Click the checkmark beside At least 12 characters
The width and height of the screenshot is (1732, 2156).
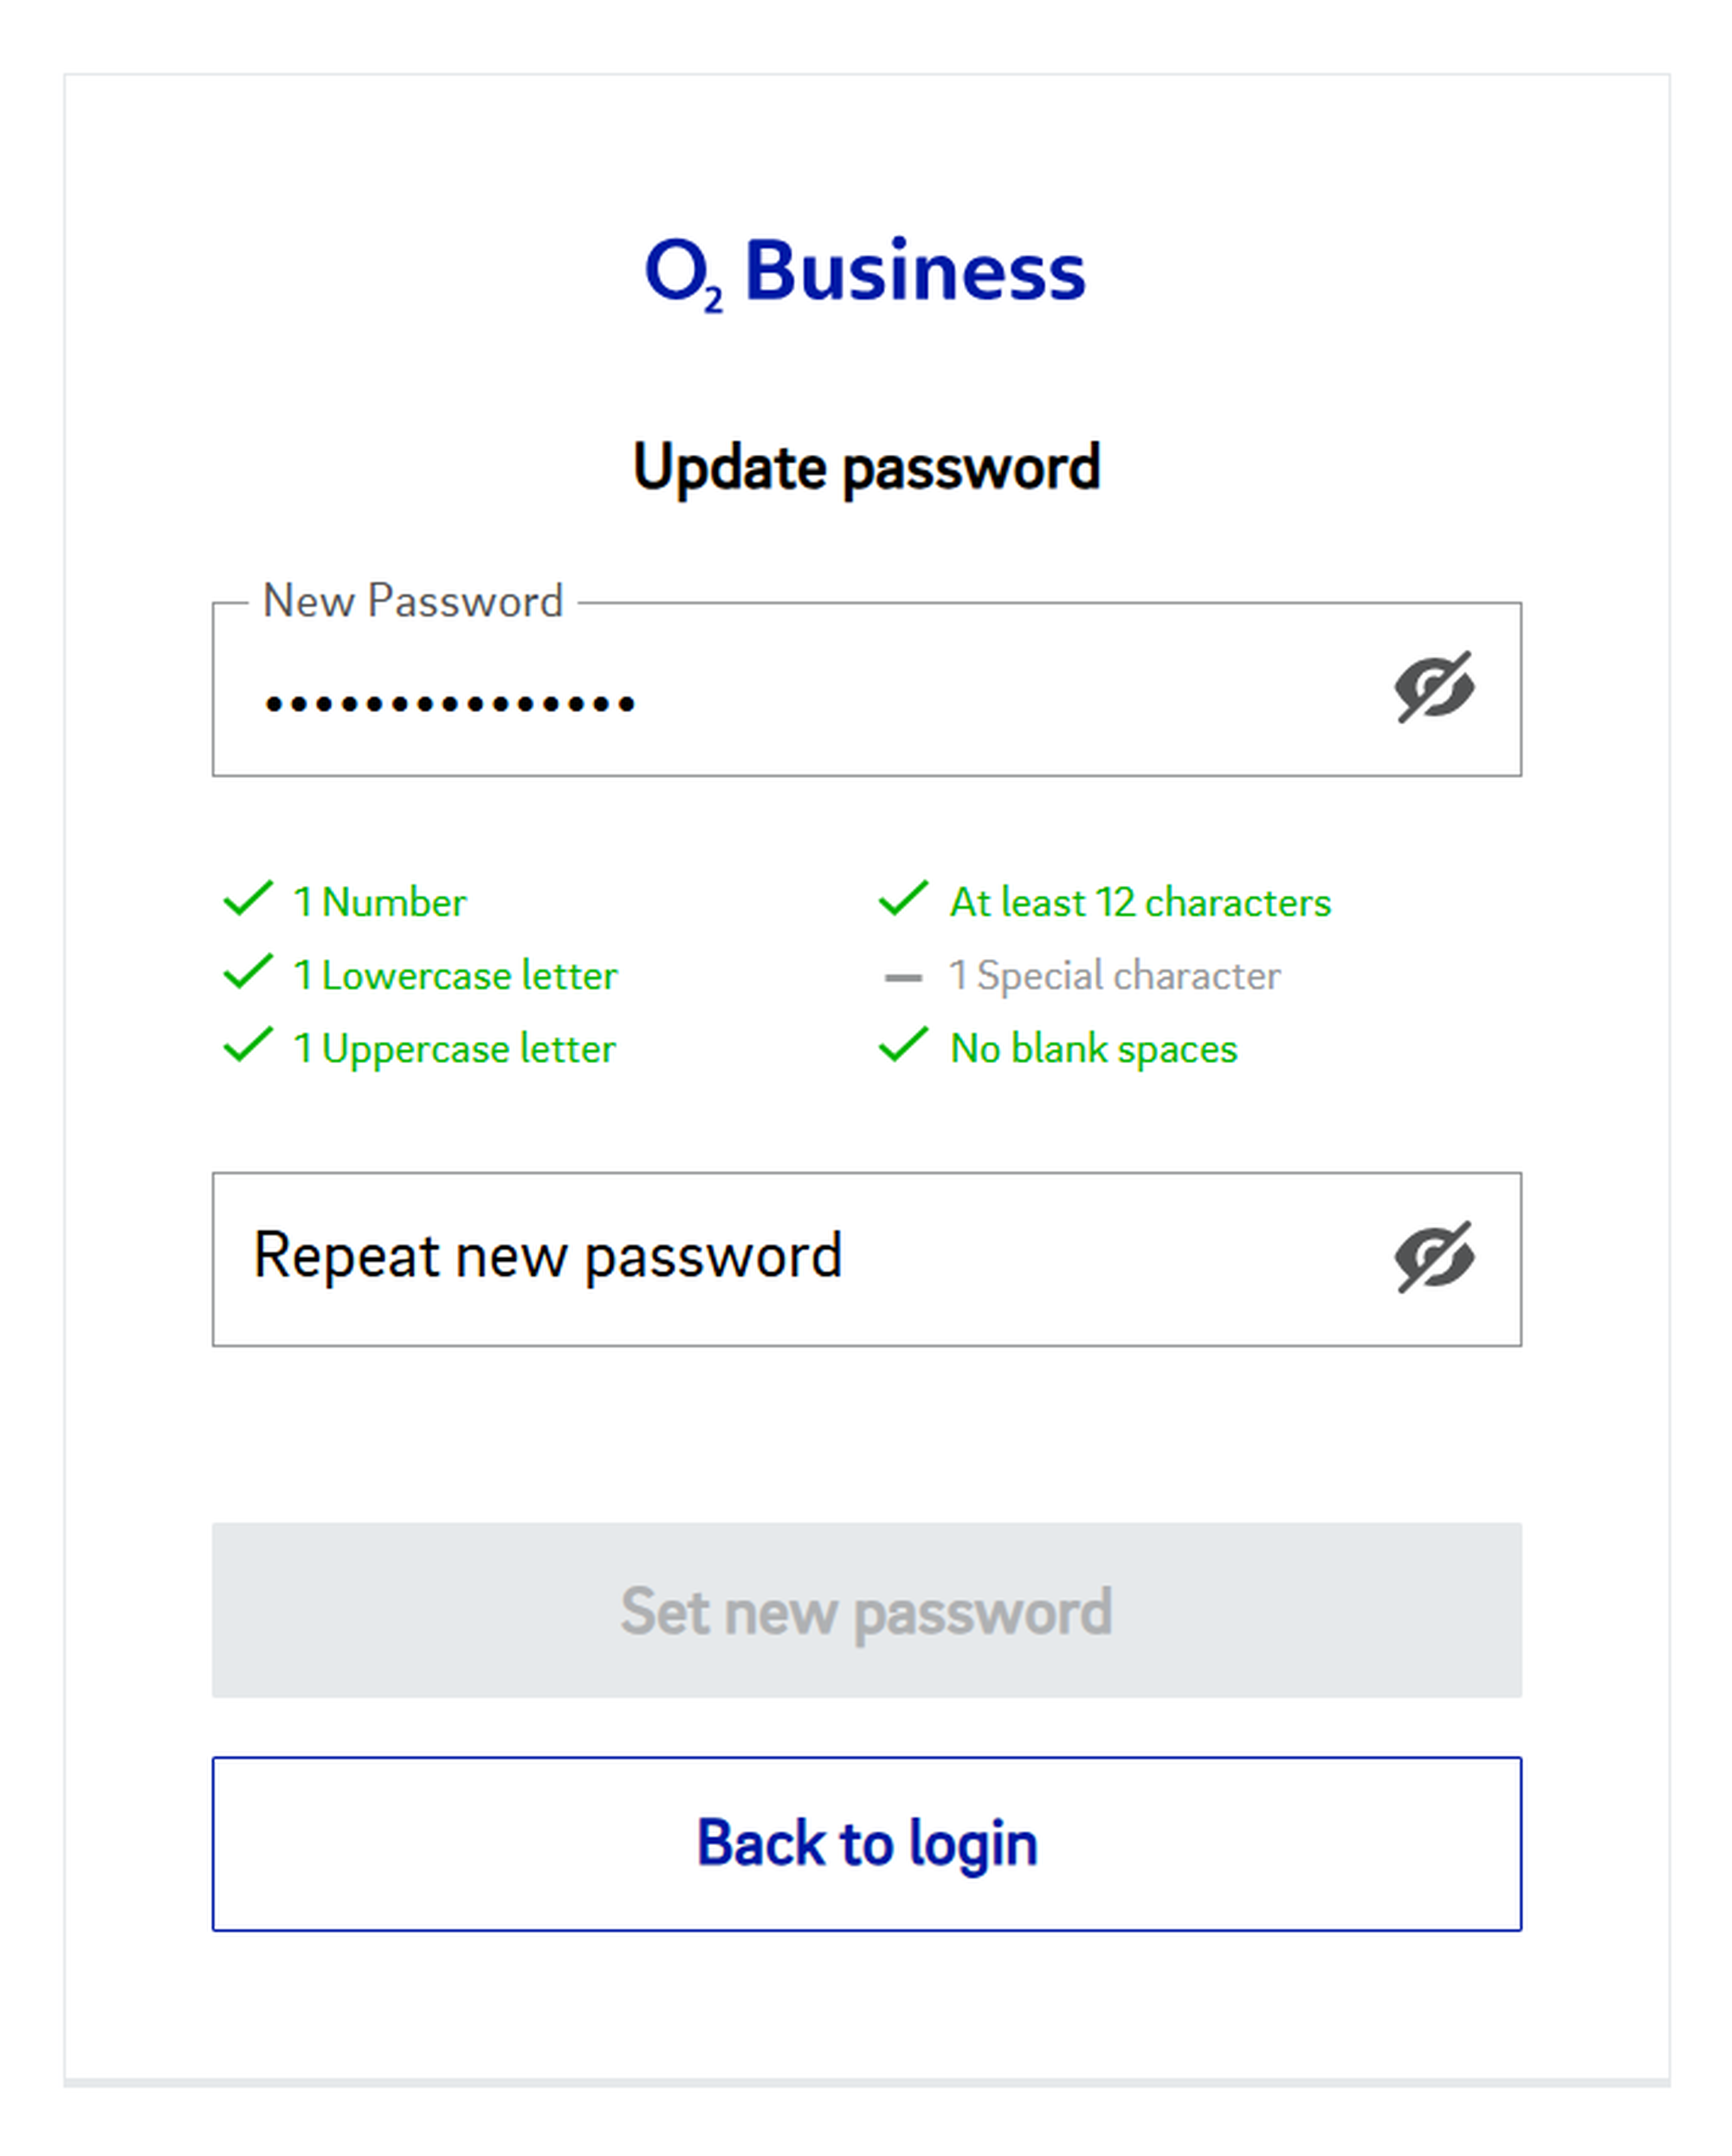(903, 899)
